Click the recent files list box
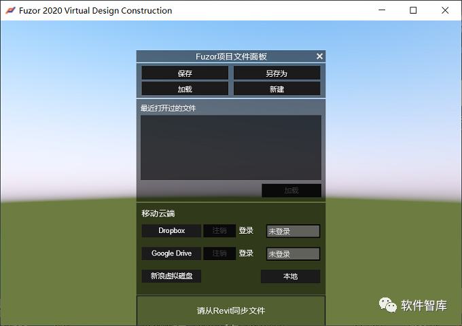462x326 pixels. pyautogui.click(x=231, y=147)
